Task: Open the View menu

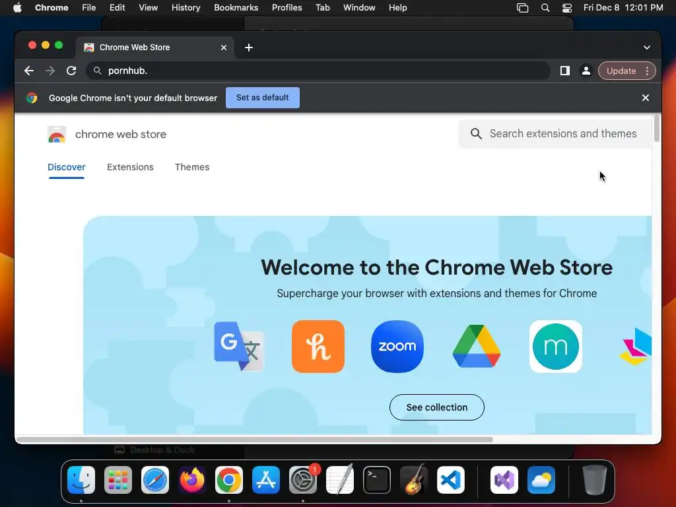Action: (x=149, y=8)
